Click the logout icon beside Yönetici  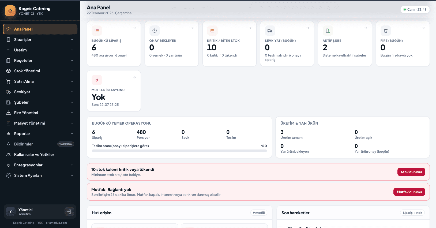(69, 212)
